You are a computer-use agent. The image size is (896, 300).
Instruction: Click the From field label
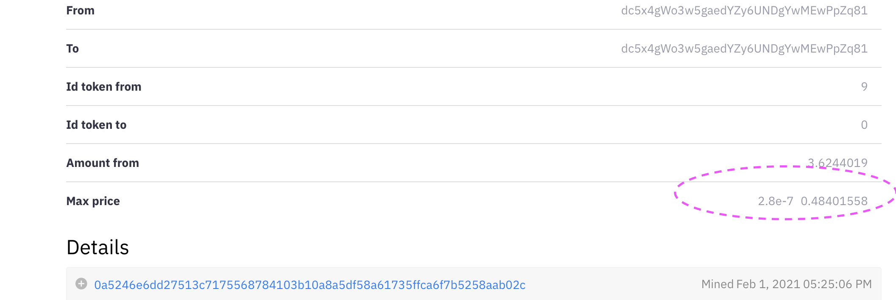click(x=81, y=11)
